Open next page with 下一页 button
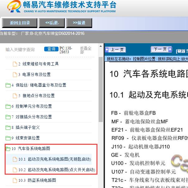Image resolution: width=188 pixels, height=188 pixels. pos(161,49)
